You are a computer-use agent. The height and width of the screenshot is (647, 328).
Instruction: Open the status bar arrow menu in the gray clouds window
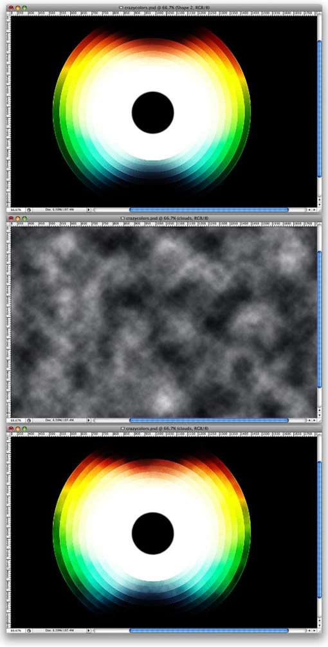pos(88,420)
